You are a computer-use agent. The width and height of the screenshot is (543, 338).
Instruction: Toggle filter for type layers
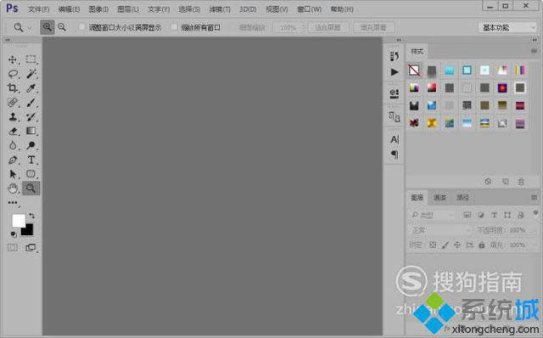click(494, 215)
